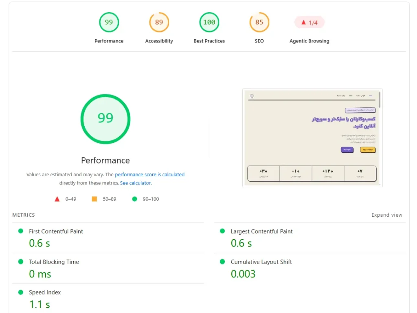Open the Accessibility score gauge showing 89
417x313 pixels.
(159, 22)
